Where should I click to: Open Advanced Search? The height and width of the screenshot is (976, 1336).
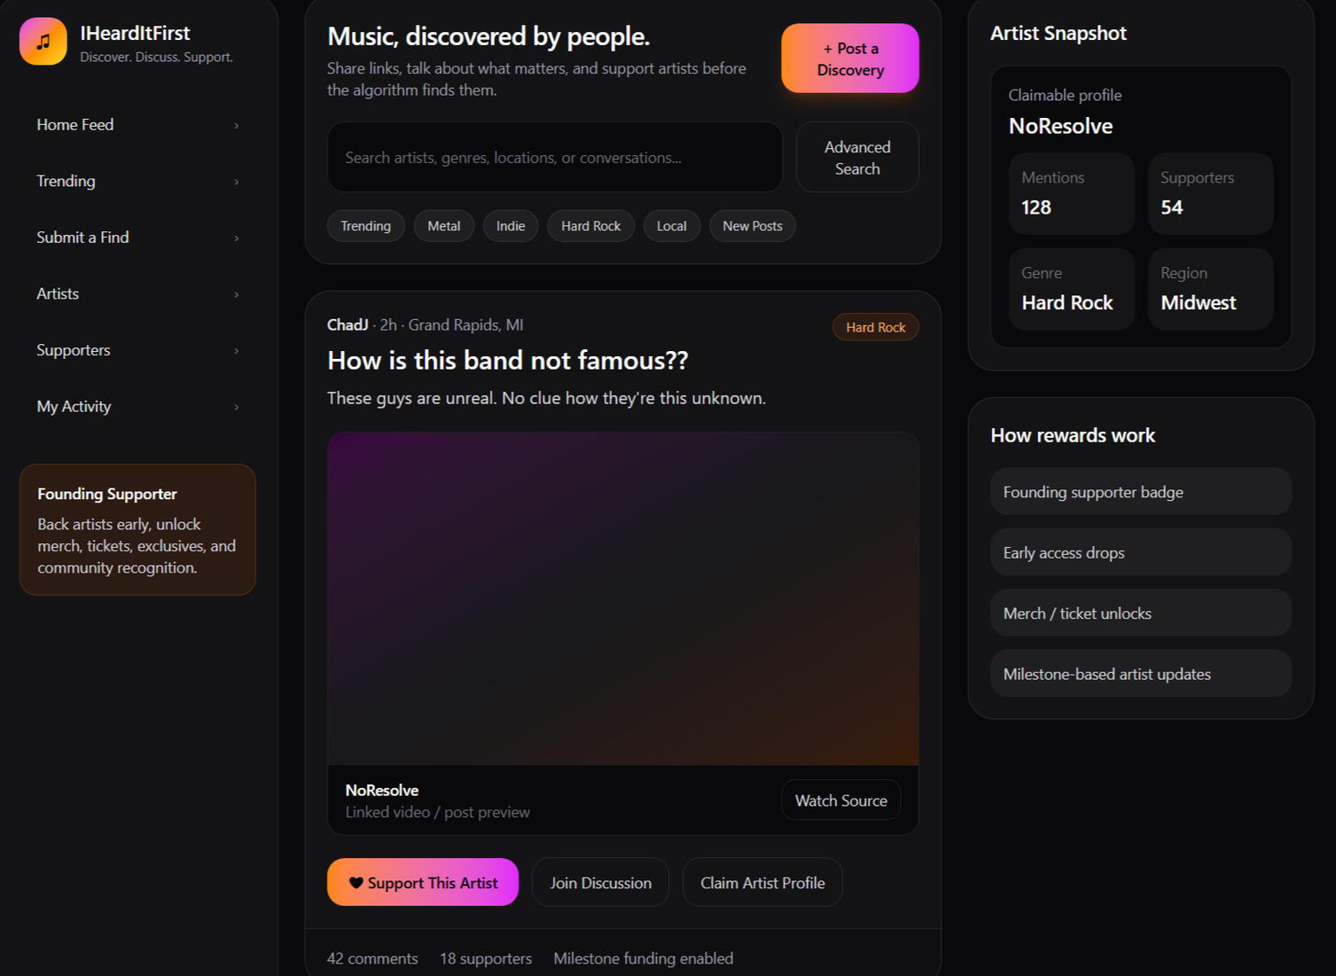(856, 158)
